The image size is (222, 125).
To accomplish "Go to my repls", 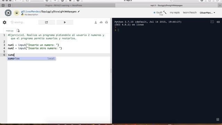I will 174,12.
